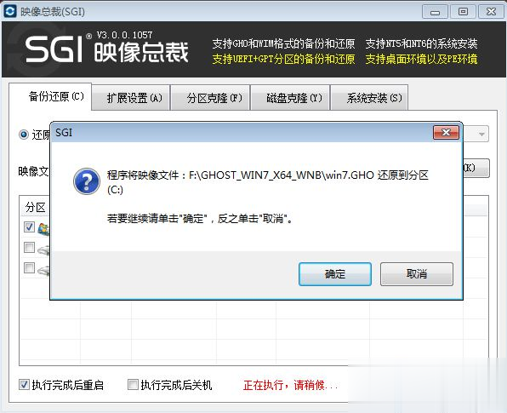Click the 正在执行，请稍候 status text
This screenshot has height=413, width=507.
[x=290, y=385]
